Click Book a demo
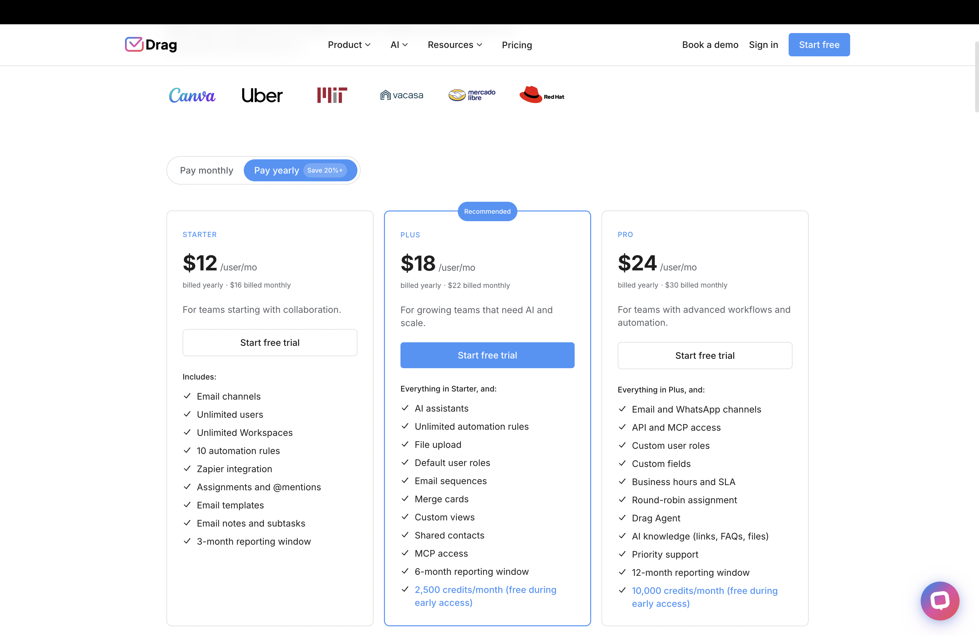The width and height of the screenshot is (979, 636). click(x=710, y=45)
